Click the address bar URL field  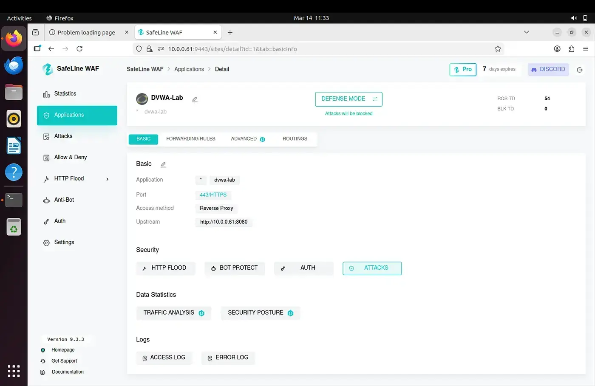(319, 49)
